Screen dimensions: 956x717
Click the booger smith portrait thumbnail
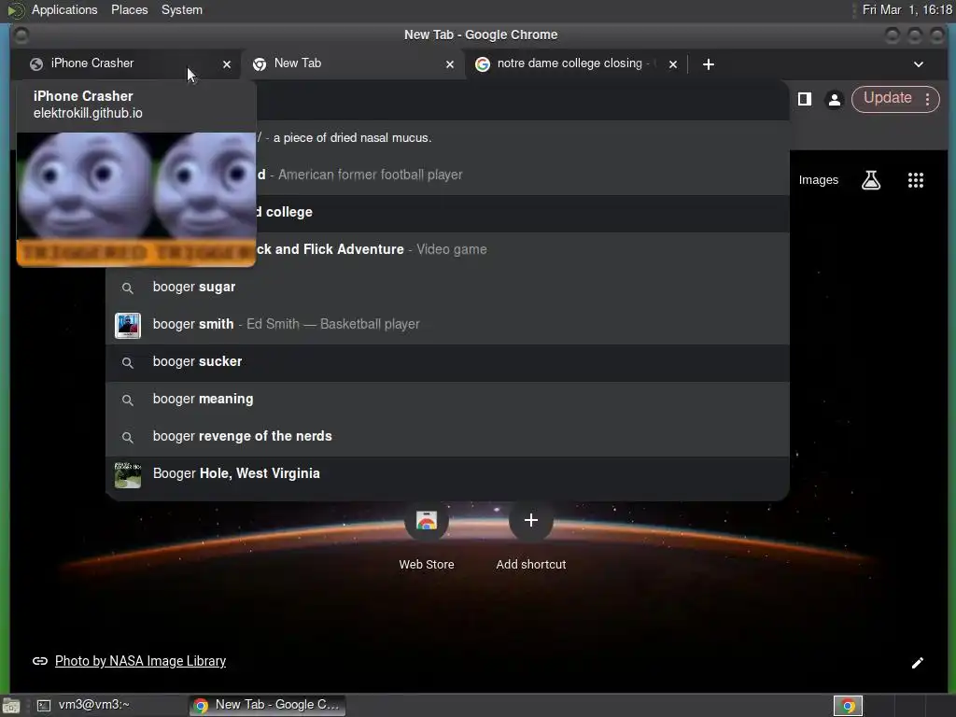(x=127, y=325)
